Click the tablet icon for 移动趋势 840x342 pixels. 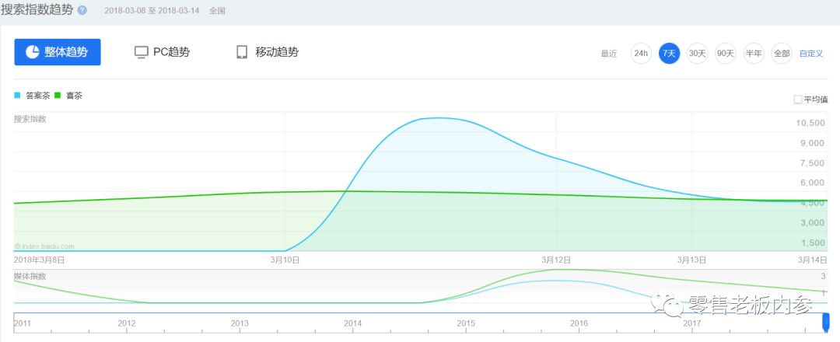click(x=242, y=52)
